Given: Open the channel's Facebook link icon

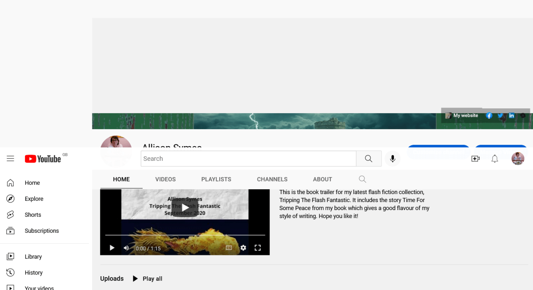Looking at the screenshot, I should 489,115.
